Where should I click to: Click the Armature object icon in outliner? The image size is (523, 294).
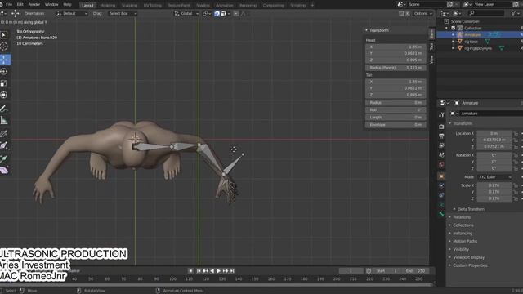(x=460, y=34)
